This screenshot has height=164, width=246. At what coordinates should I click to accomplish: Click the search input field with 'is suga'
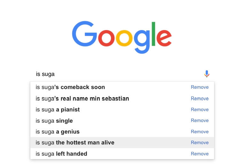115,74
